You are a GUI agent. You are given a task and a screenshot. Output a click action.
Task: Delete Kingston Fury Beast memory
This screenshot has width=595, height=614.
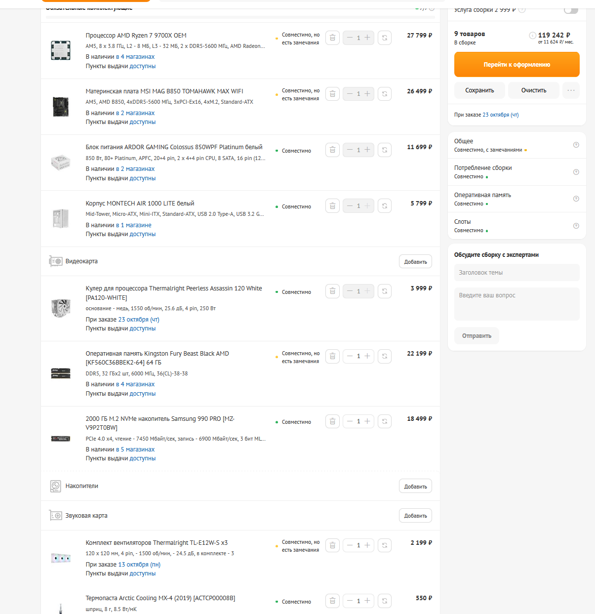coord(332,356)
